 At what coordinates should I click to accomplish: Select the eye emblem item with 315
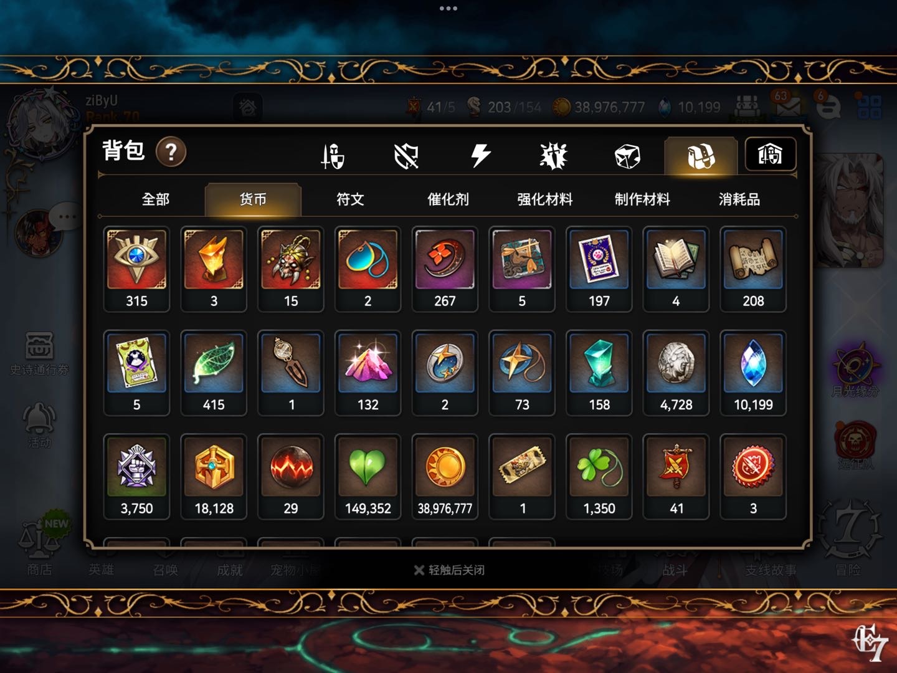(136, 269)
